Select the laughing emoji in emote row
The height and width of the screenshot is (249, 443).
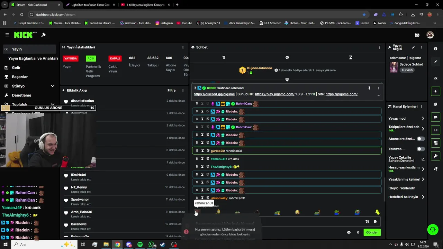click(x=297, y=212)
